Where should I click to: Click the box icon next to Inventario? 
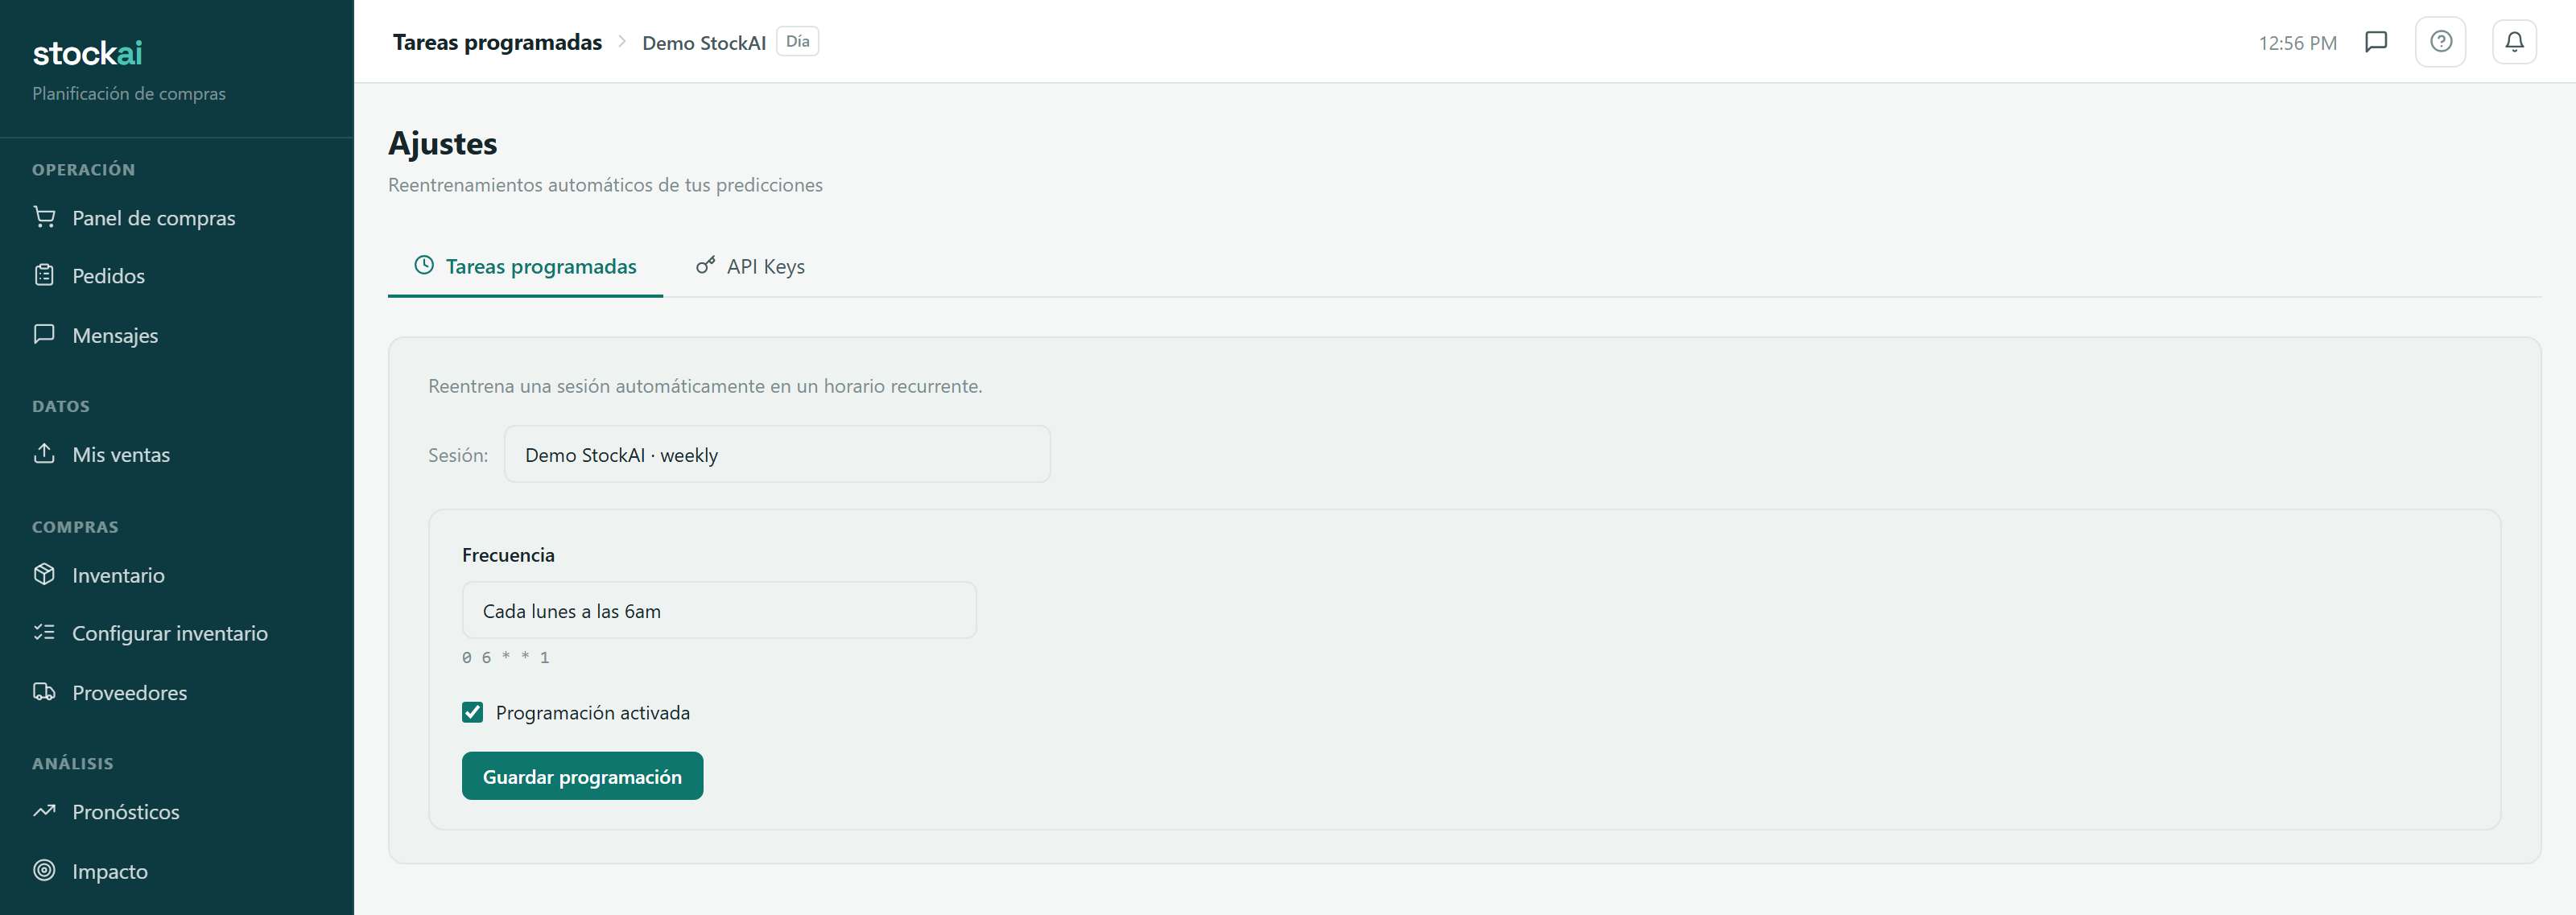pyautogui.click(x=44, y=574)
